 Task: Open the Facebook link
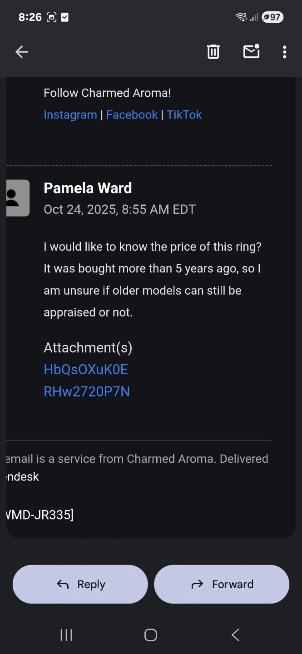point(132,115)
